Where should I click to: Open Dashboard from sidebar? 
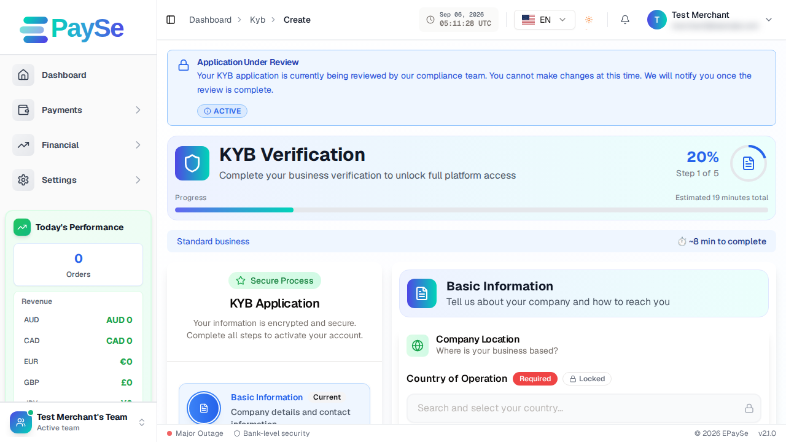click(x=79, y=75)
